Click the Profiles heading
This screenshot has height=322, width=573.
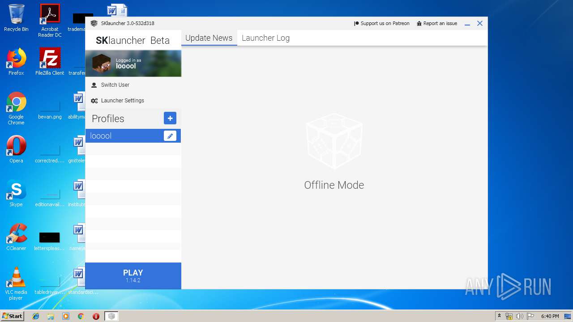(108, 119)
